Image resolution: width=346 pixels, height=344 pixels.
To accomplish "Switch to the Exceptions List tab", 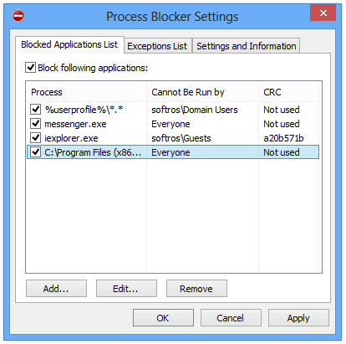I will (157, 46).
